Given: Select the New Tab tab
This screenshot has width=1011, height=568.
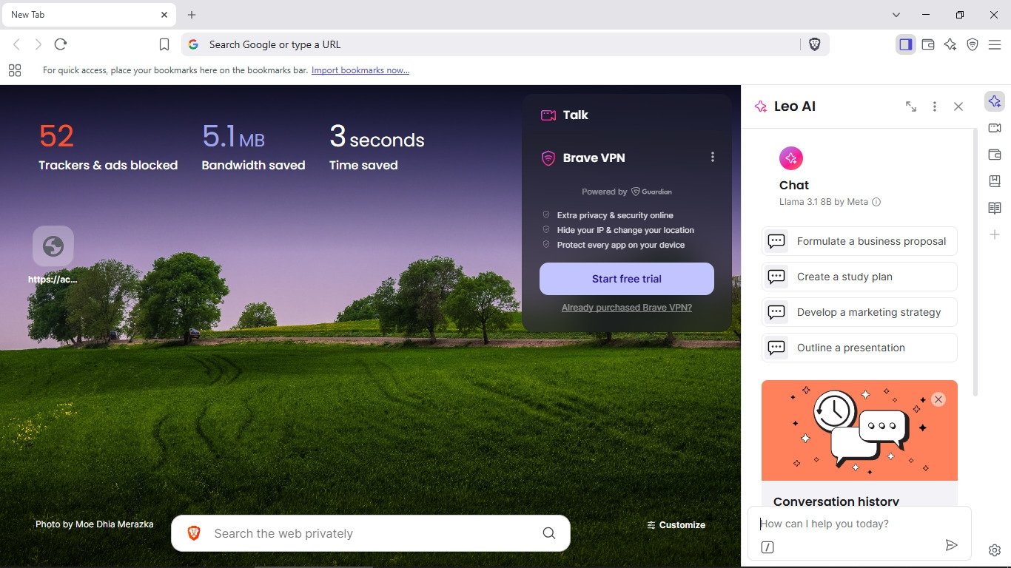Looking at the screenshot, I should pyautogui.click(x=87, y=15).
